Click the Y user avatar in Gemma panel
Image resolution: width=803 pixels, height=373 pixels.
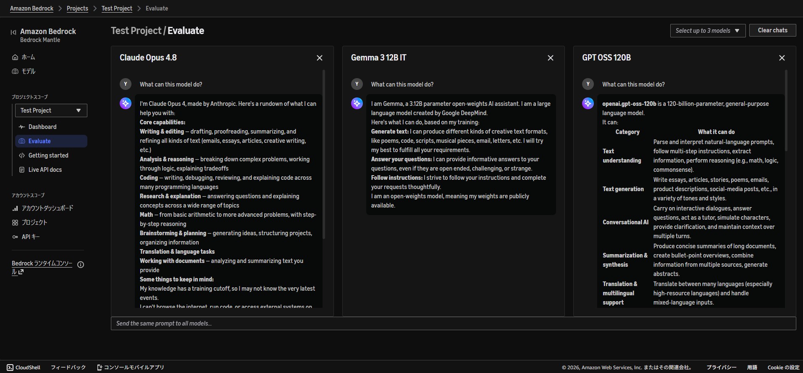click(357, 84)
